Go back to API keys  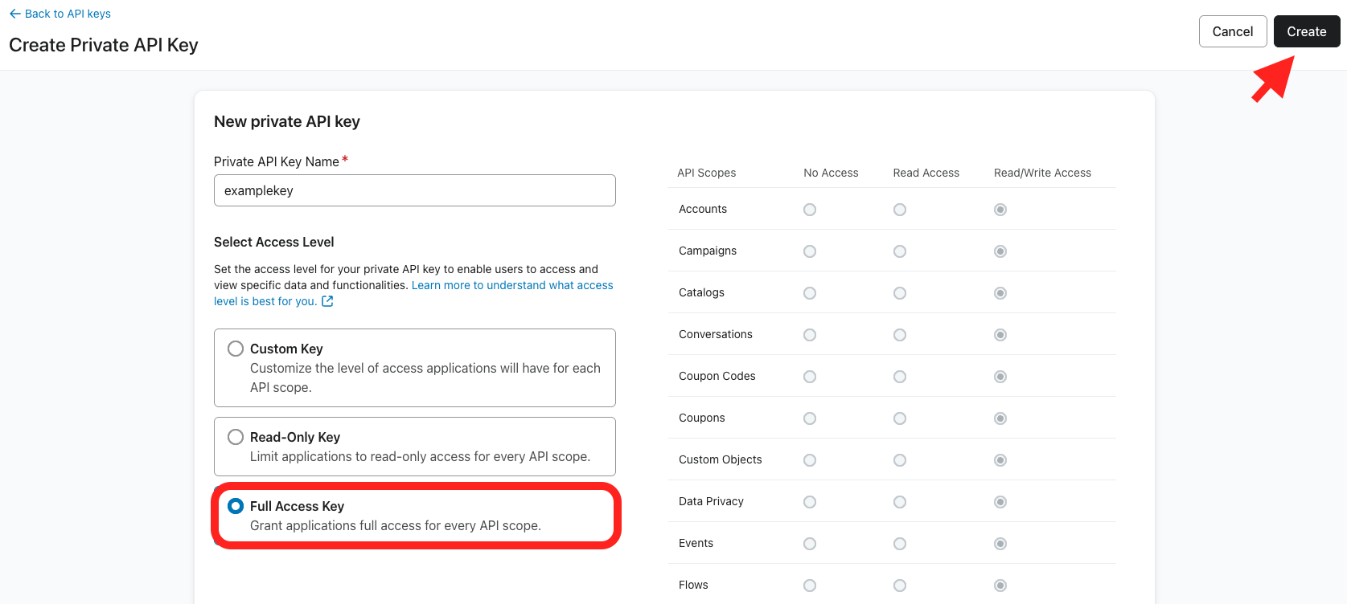tap(60, 14)
